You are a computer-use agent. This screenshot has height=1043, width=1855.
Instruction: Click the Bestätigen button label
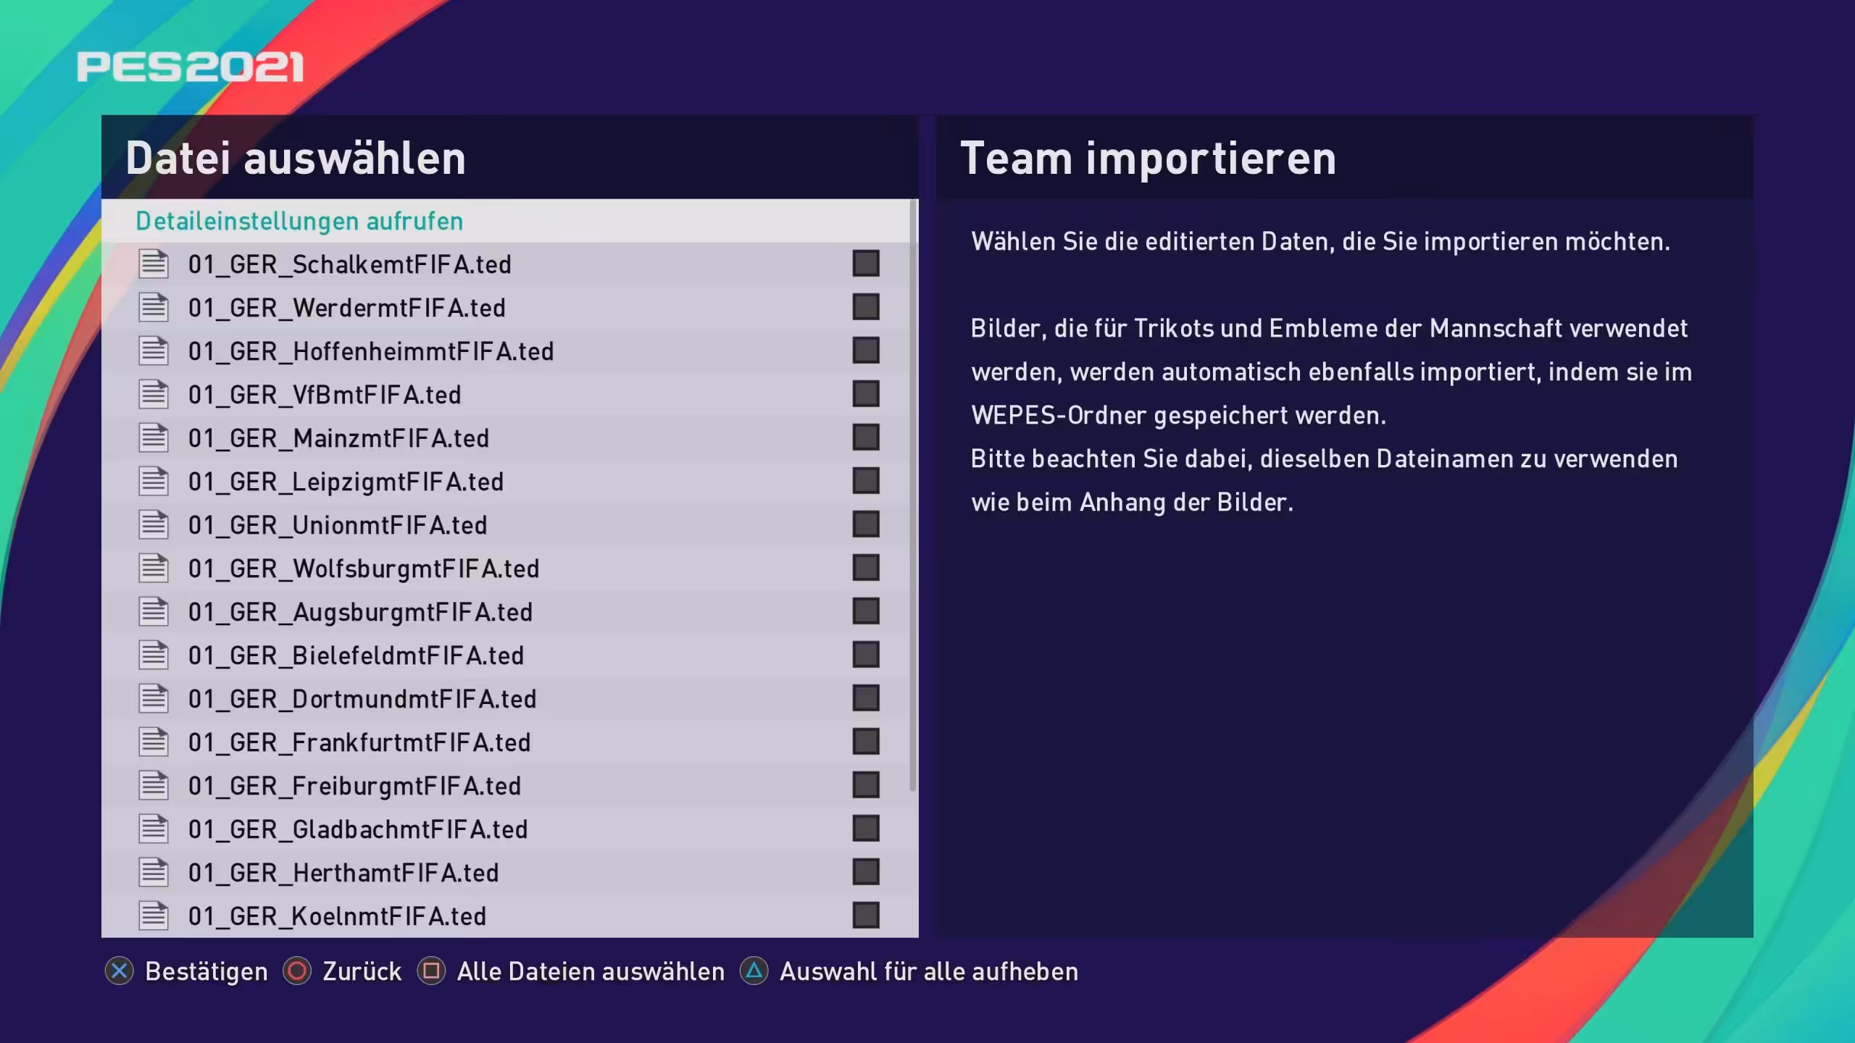(205, 971)
